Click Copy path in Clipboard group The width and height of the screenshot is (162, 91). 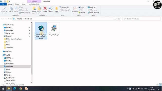[x=23, y=10]
